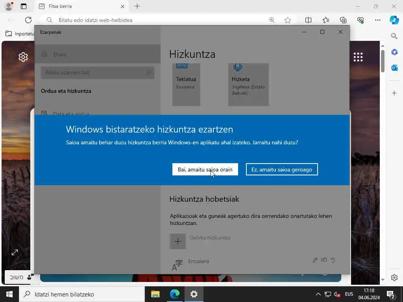Minimize the Ezarpenak window
403x302 pixels.
point(304,32)
